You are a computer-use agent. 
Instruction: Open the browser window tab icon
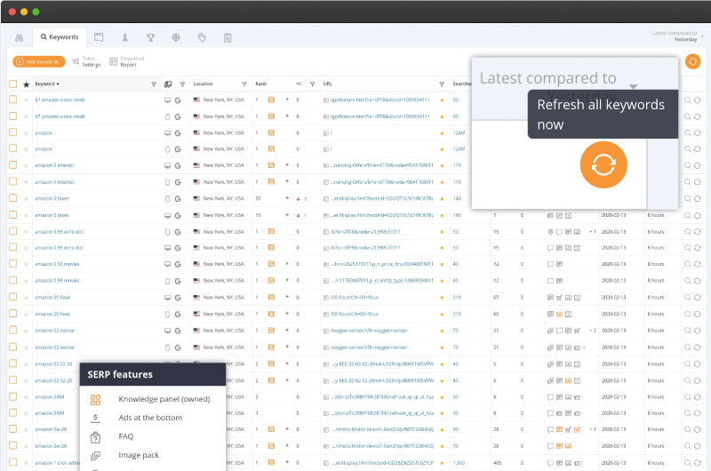[x=99, y=37]
